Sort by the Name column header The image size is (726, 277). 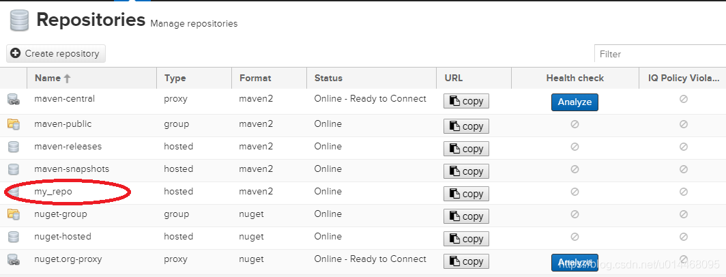[x=91, y=78]
